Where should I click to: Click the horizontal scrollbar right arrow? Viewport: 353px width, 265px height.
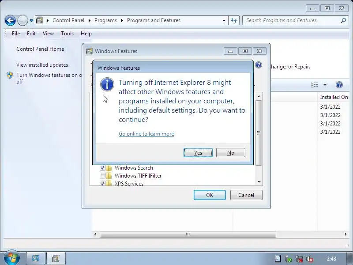(x=346, y=234)
